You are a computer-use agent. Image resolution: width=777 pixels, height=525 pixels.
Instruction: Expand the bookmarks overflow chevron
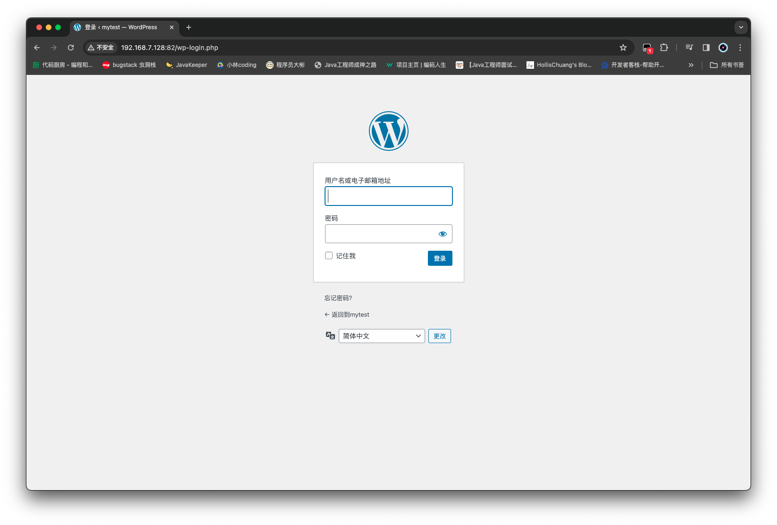pyautogui.click(x=691, y=65)
